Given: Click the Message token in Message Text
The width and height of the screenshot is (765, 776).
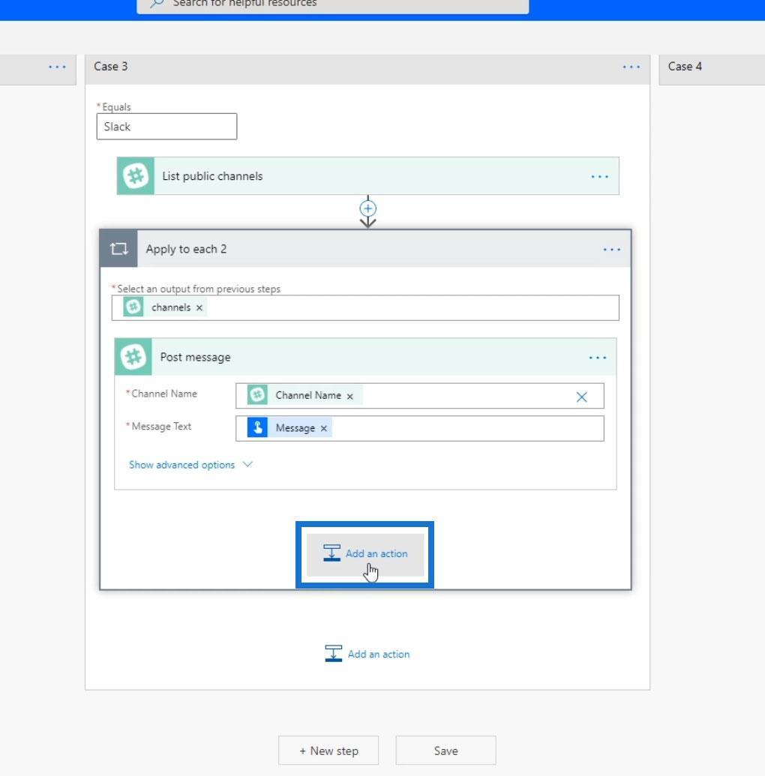Looking at the screenshot, I should [x=295, y=428].
